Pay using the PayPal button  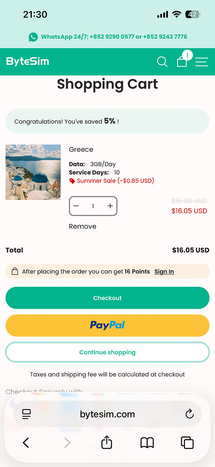point(108,326)
